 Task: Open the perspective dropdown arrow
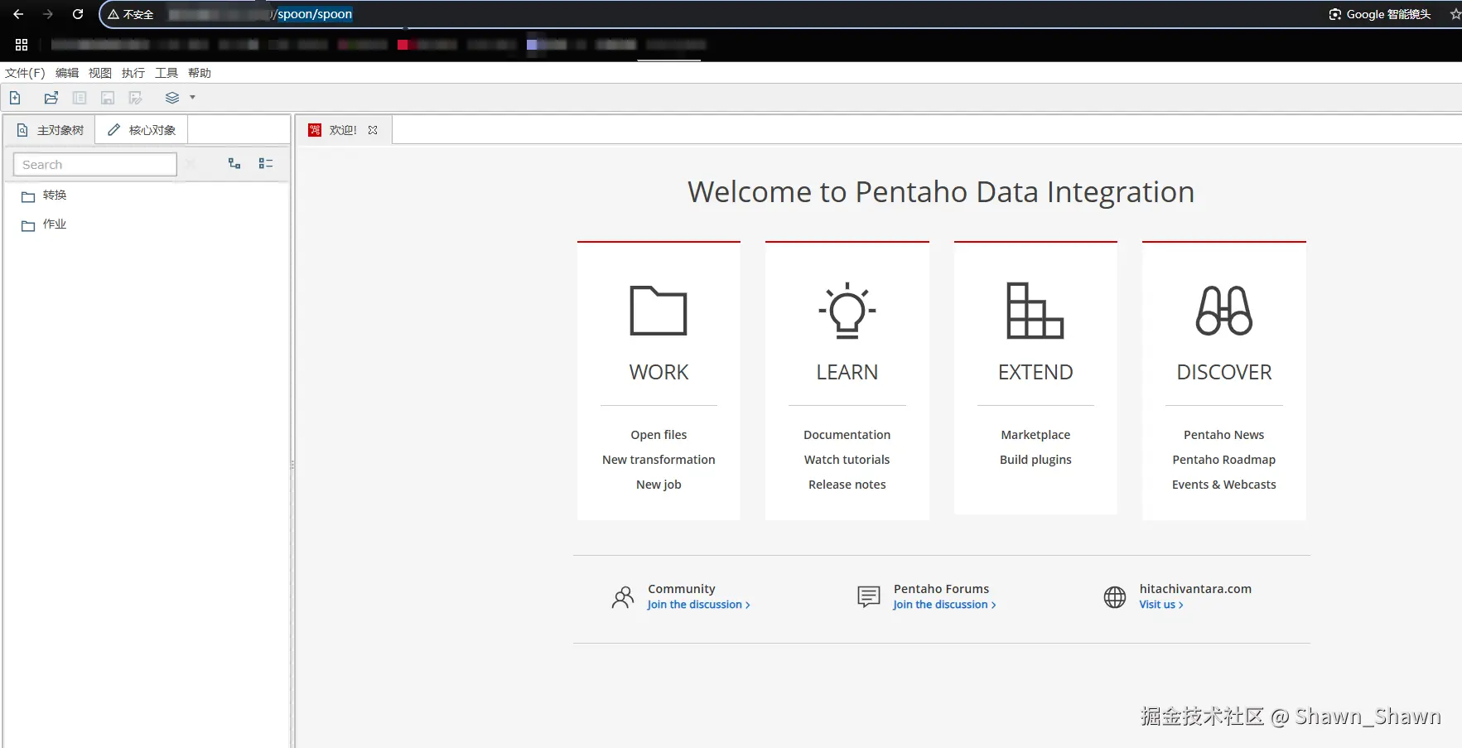tap(193, 98)
